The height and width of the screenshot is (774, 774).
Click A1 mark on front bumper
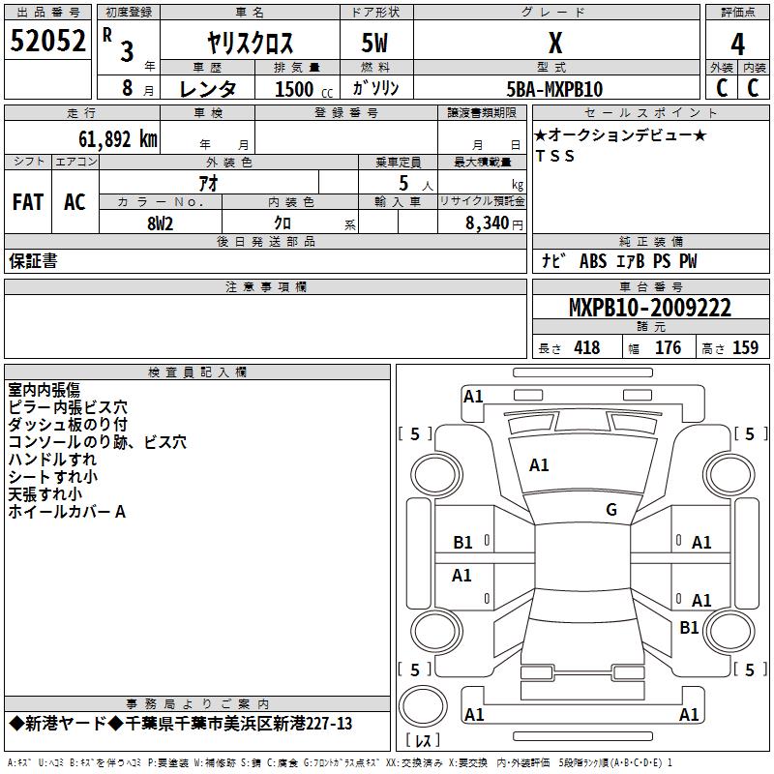point(473,397)
